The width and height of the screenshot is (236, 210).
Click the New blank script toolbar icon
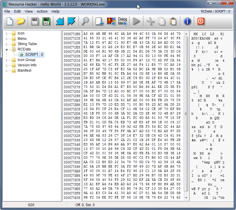tap(10, 21)
